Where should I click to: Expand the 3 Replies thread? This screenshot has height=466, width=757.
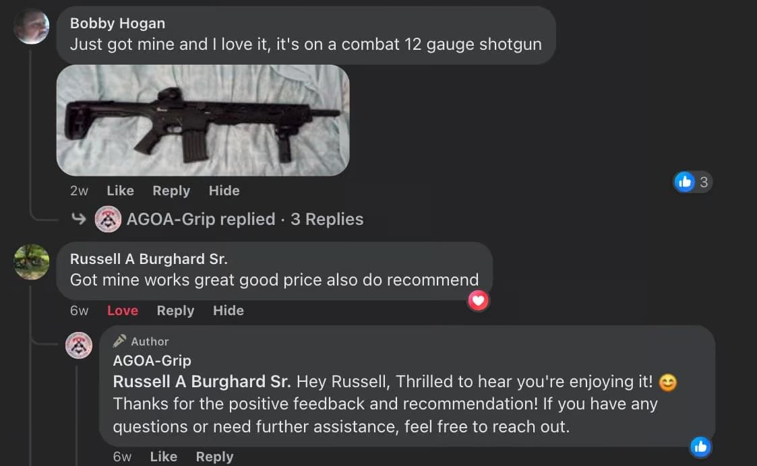click(327, 219)
